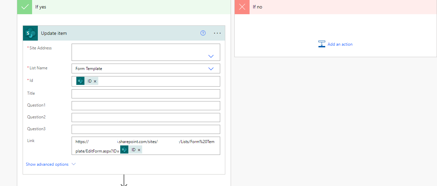Open the List Name dropdown arrow
The image size is (437, 186).
point(211,69)
